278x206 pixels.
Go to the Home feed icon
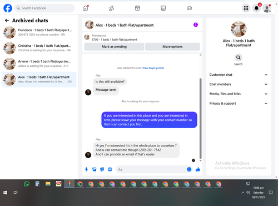click(x=86, y=8)
